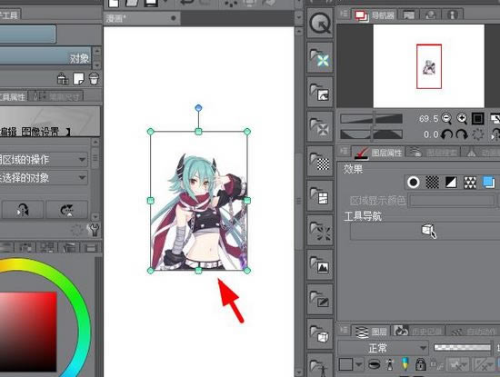Toggle the black-white diagonal effect icon
This screenshot has height=377, width=500.
[451, 183]
